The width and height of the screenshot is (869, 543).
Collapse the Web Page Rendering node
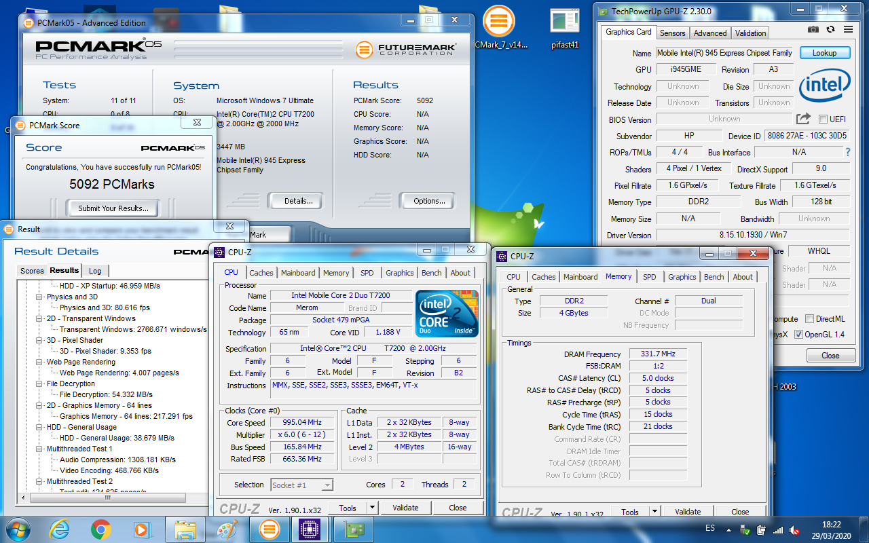coord(40,362)
